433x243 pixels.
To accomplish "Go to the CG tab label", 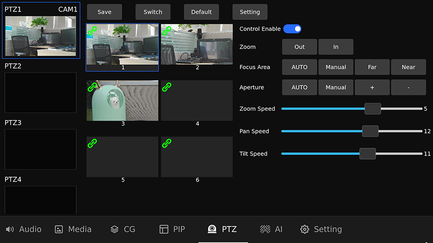I will [x=129, y=229].
